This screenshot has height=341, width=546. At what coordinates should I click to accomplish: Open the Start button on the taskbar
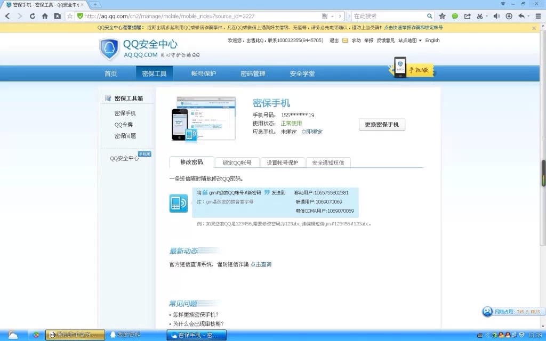13,335
